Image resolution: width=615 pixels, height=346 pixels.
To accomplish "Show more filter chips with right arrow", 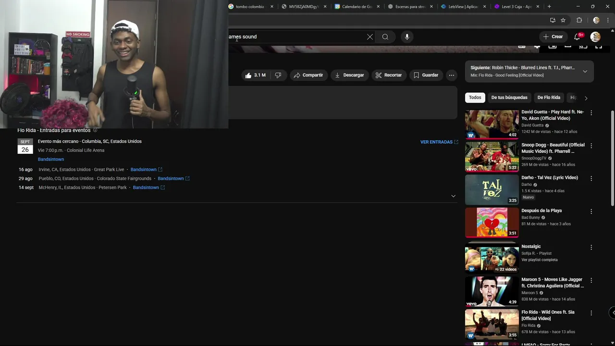I will (586, 98).
